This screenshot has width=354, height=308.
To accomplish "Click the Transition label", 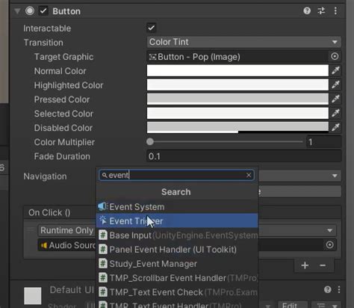I will click(43, 43).
